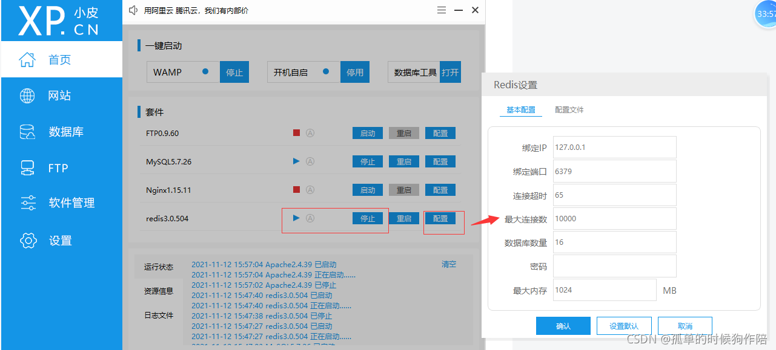Screen dimensions: 776x350
Task: Open 软件管理 software management
Action: tap(61, 203)
